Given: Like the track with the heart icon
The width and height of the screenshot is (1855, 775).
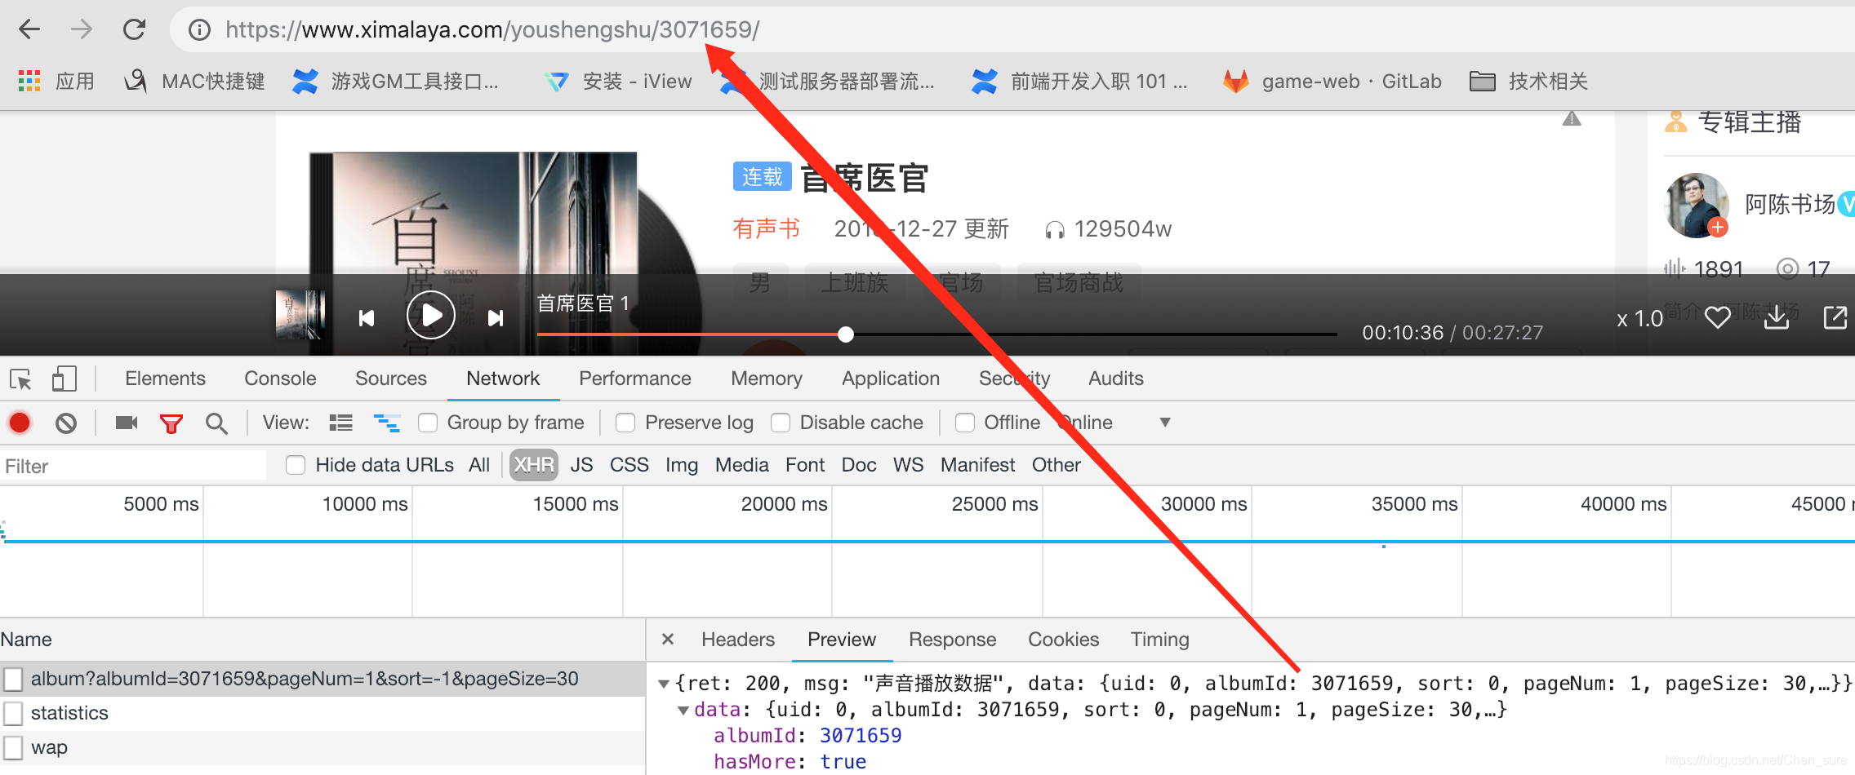Looking at the screenshot, I should (x=1718, y=317).
